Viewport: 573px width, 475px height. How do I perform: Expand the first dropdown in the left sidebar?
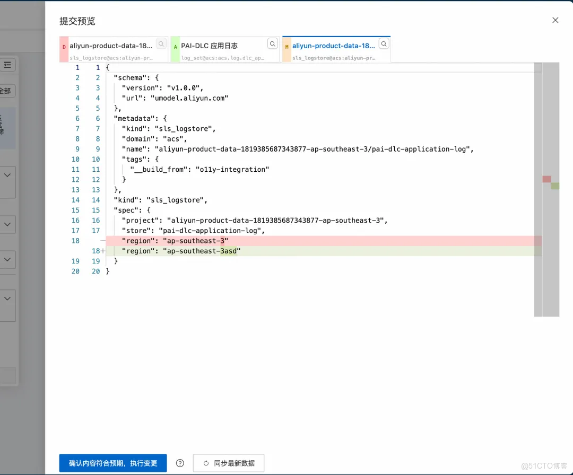click(x=7, y=175)
